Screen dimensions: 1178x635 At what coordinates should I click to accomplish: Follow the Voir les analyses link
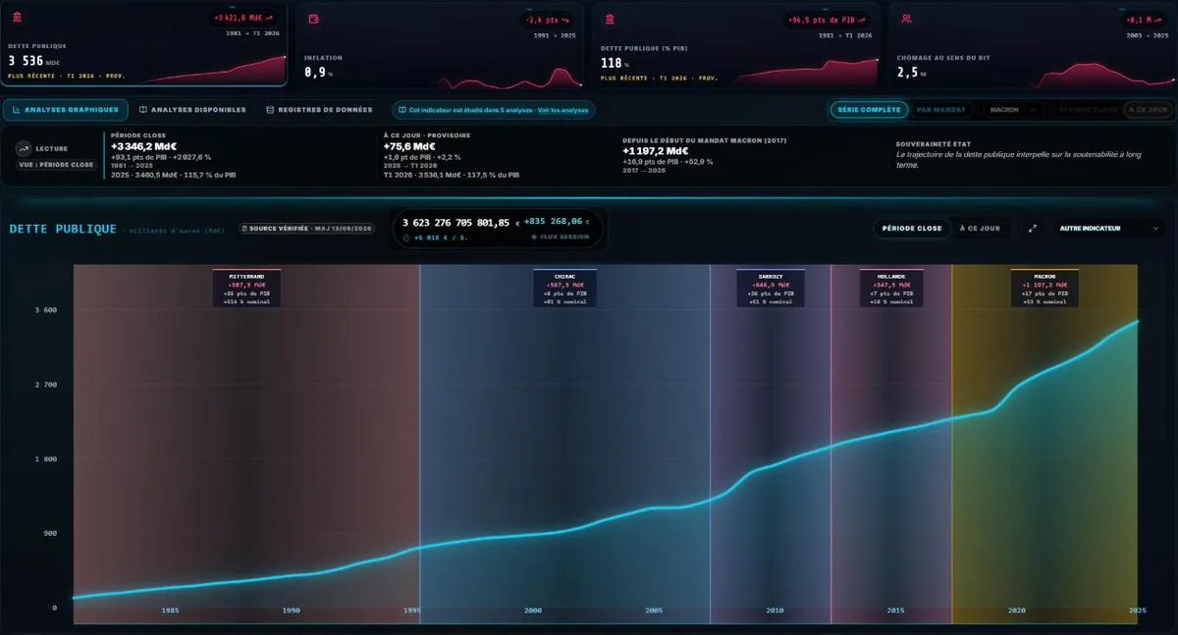(562, 110)
